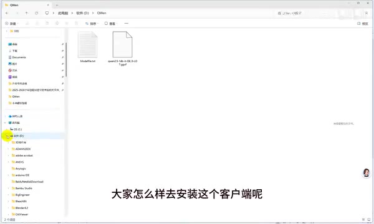374x224 pixels.
Task: Collapse the 软件 (D:) drive node
Action: click(x=7, y=136)
